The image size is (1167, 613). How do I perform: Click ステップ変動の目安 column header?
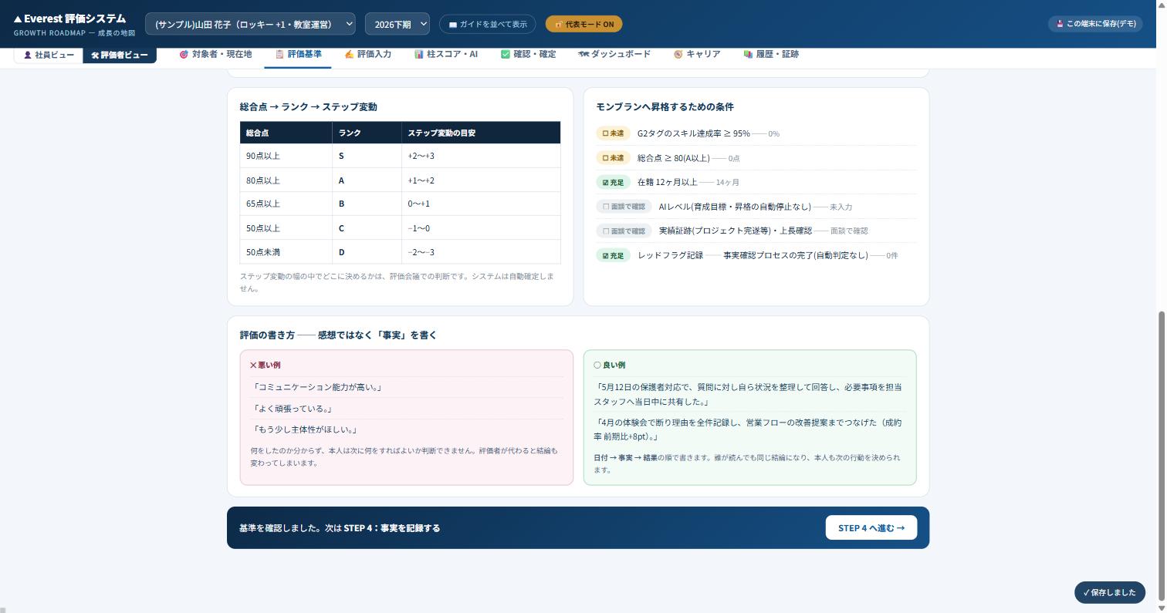coord(481,133)
